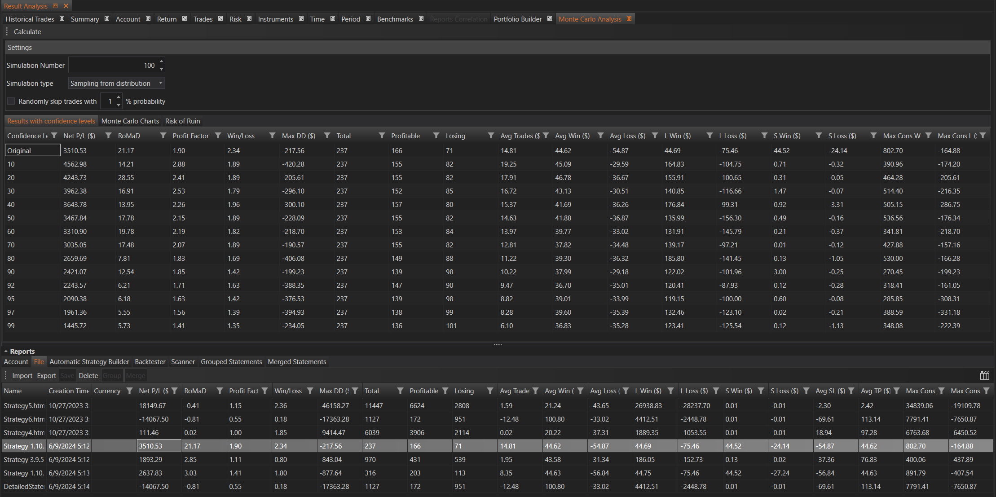Click the splitter handle above the Reports panel
The image size is (996, 497).
pyautogui.click(x=498, y=344)
